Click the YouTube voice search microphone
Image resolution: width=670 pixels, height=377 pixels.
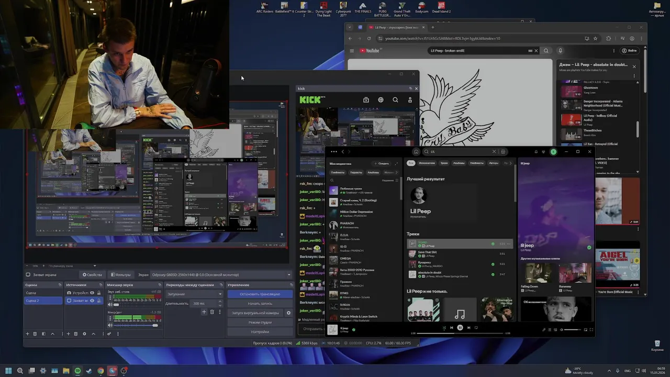[560, 51]
